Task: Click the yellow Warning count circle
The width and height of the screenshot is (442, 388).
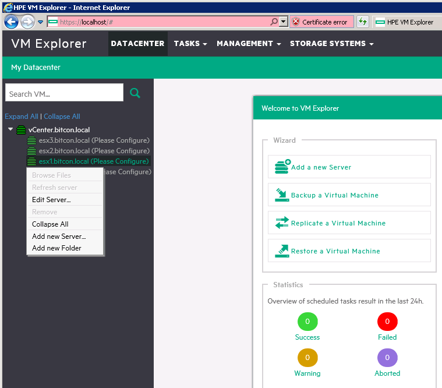Action: click(x=307, y=358)
